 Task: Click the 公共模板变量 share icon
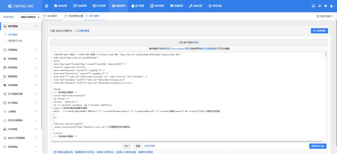(x=5, y=94)
